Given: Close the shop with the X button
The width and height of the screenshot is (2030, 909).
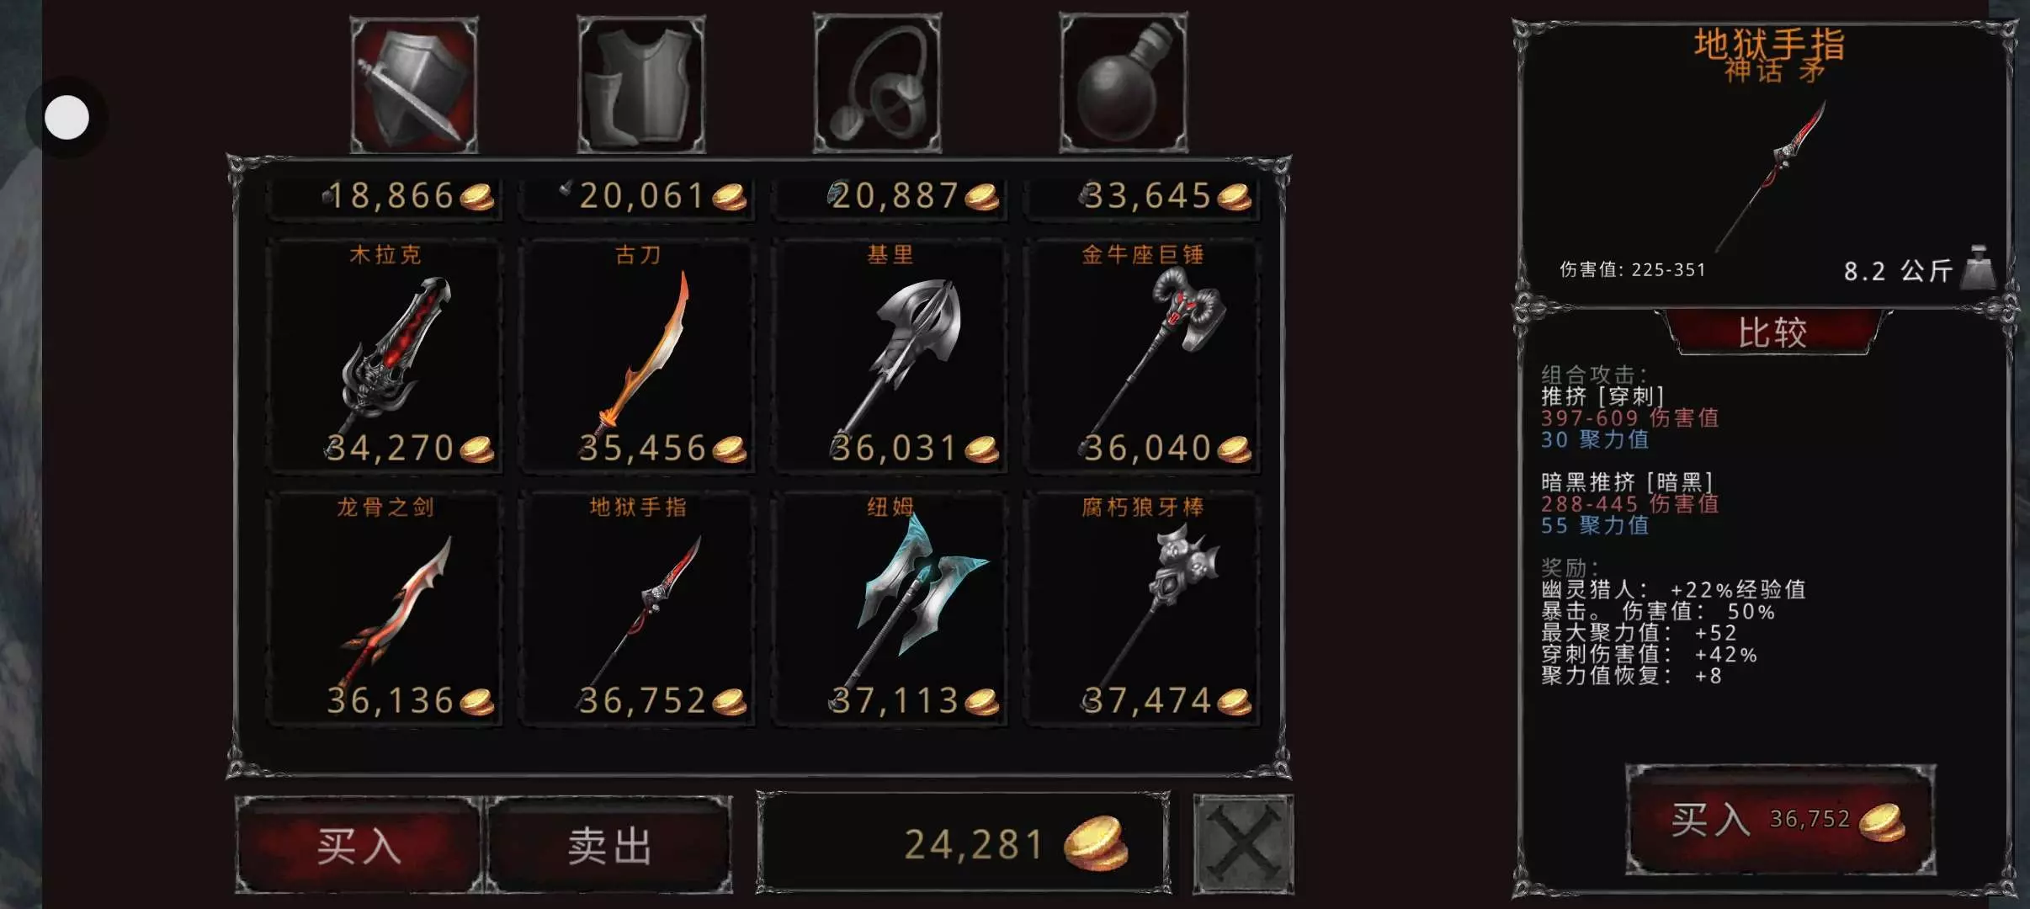Looking at the screenshot, I should (1243, 844).
